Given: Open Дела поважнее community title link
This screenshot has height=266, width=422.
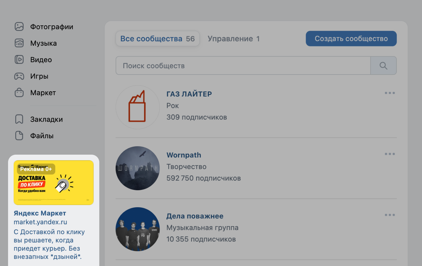Looking at the screenshot, I should 195,216.
